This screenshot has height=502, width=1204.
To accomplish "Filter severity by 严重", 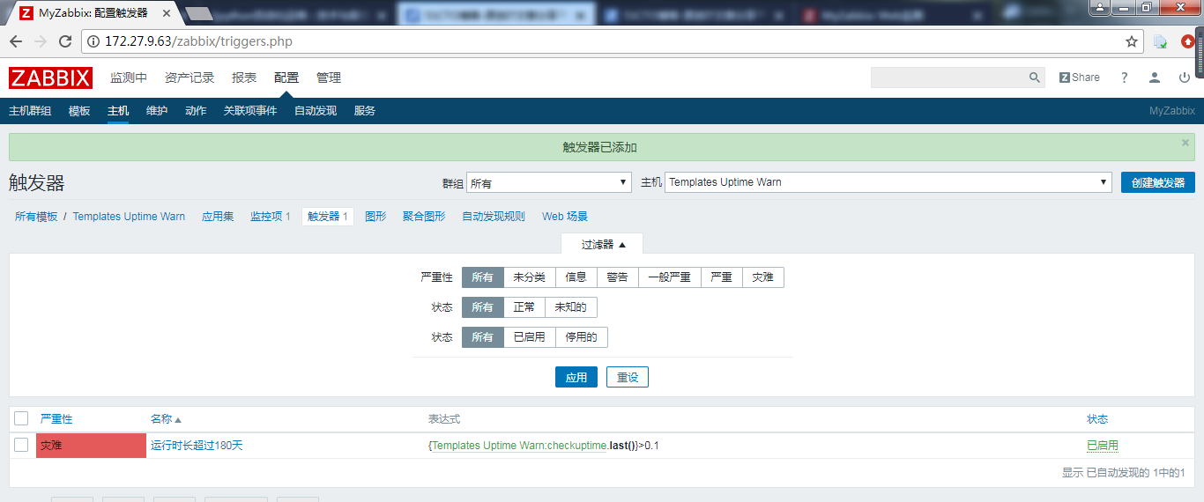I will pyautogui.click(x=722, y=277).
